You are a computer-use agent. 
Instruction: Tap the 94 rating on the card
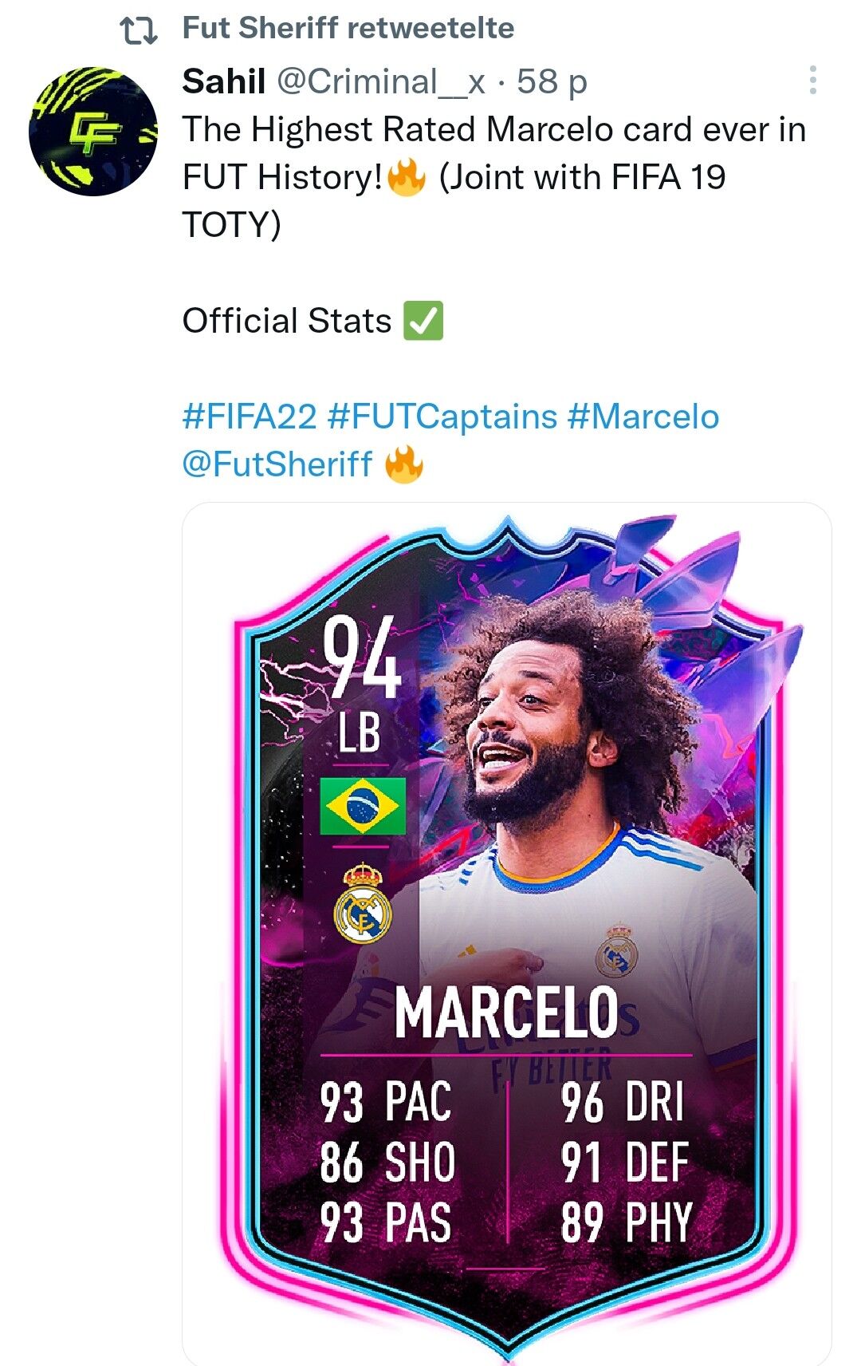coord(362,660)
